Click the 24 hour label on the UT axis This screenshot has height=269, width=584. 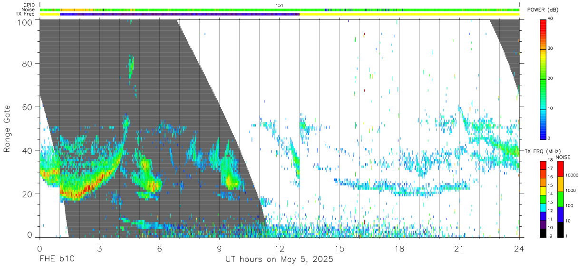[519, 248]
